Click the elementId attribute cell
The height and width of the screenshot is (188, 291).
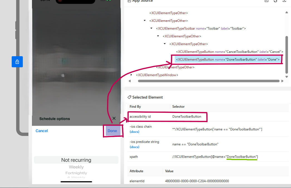(x=137, y=181)
